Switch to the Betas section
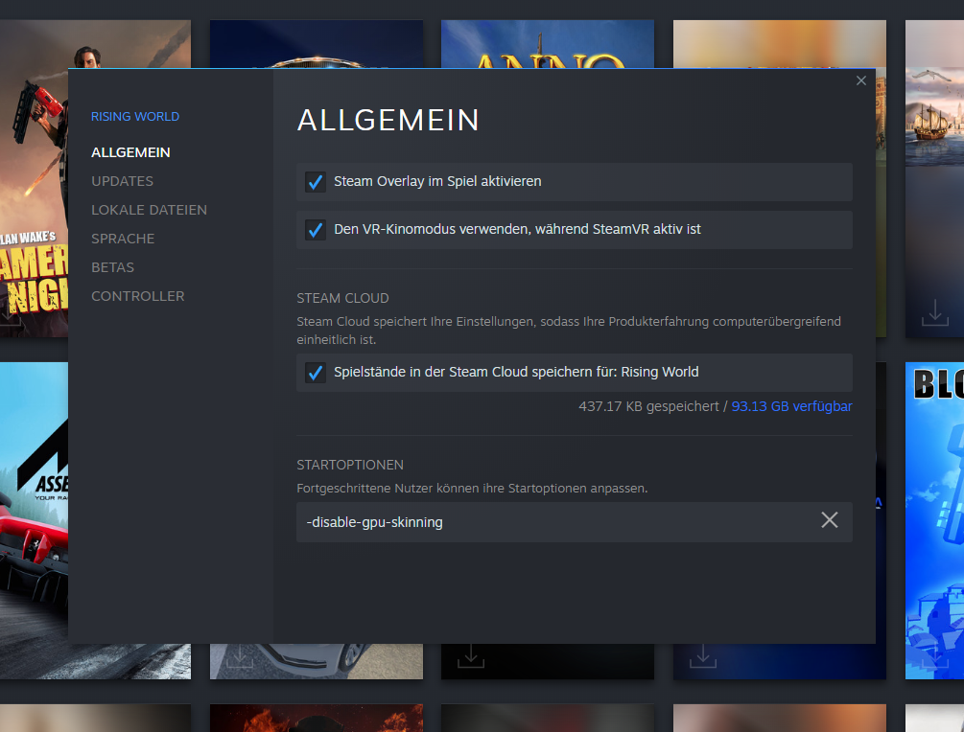The image size is (964, 732). [112, 267]
